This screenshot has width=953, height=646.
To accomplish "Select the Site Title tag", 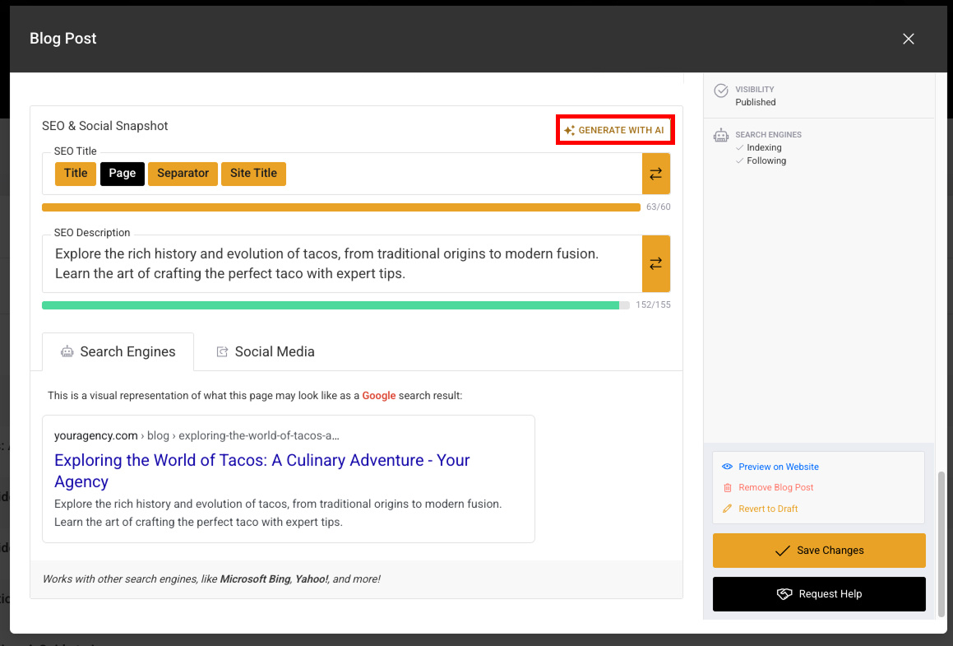I will [x=253, y=174].
